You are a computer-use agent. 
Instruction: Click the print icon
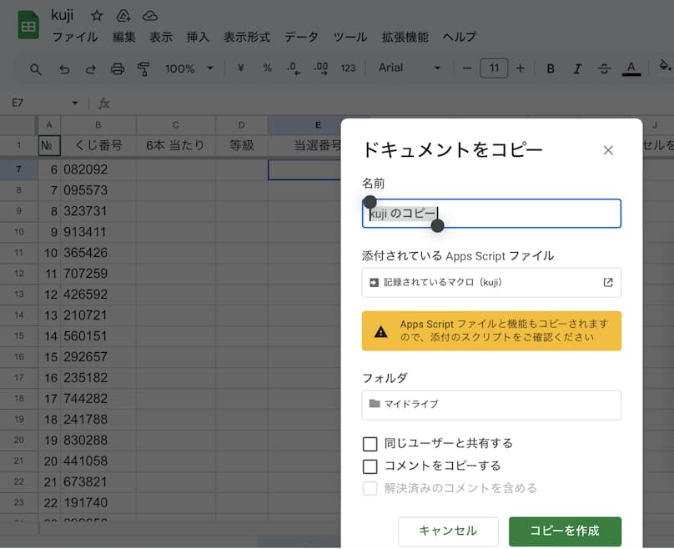117,68
